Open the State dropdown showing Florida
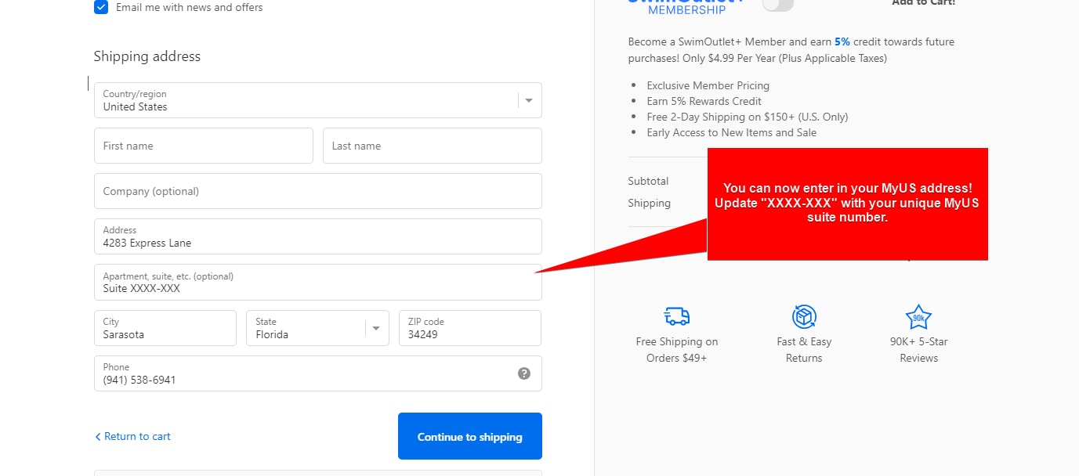The height and width of the screenshot is (476, 1079). coord(317,328)
